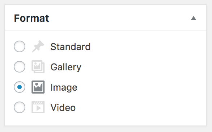The height and width of the screenshot is (132, 212).
Task: Click the Standard text label
Action: [x=71, y=47]
